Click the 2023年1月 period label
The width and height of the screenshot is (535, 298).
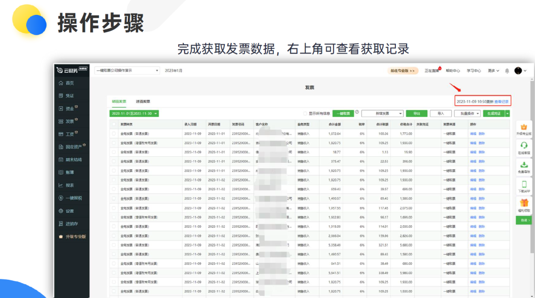pos(174,71)
